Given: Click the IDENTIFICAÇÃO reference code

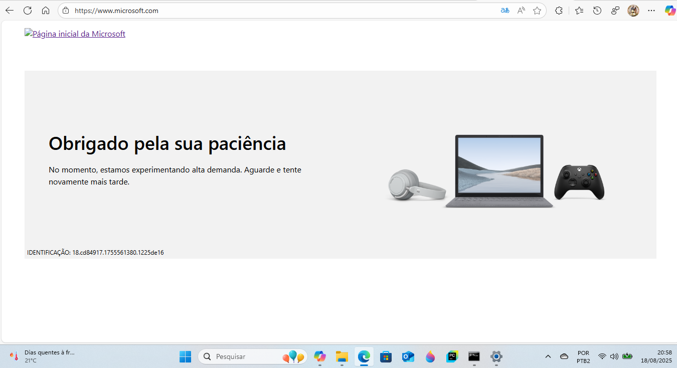Looking at the screenshot, I should pyautogui.click(x=95, y=253).
